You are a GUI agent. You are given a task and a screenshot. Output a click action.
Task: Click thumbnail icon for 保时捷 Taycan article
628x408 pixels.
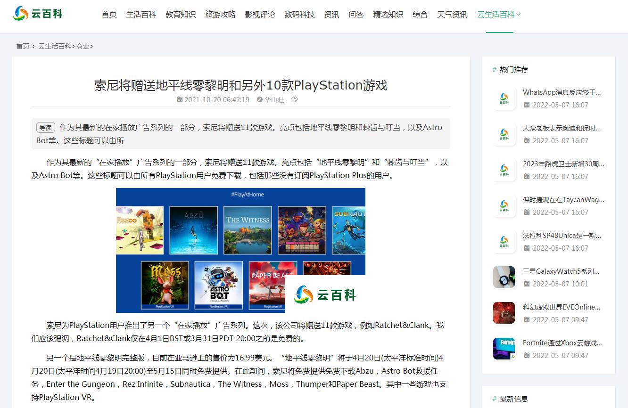[504, 206]
